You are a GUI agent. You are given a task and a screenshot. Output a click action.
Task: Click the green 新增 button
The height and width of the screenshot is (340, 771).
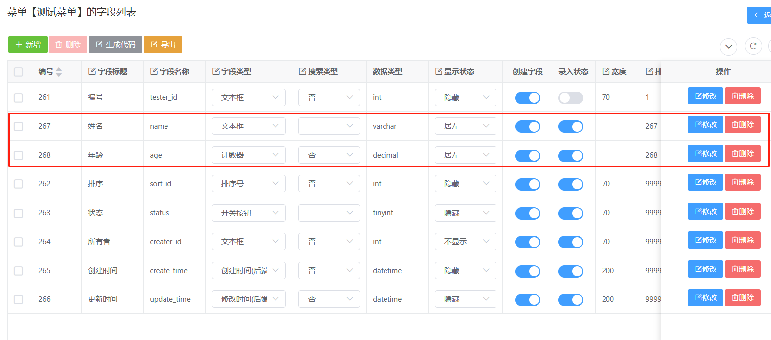click(28, 45)
